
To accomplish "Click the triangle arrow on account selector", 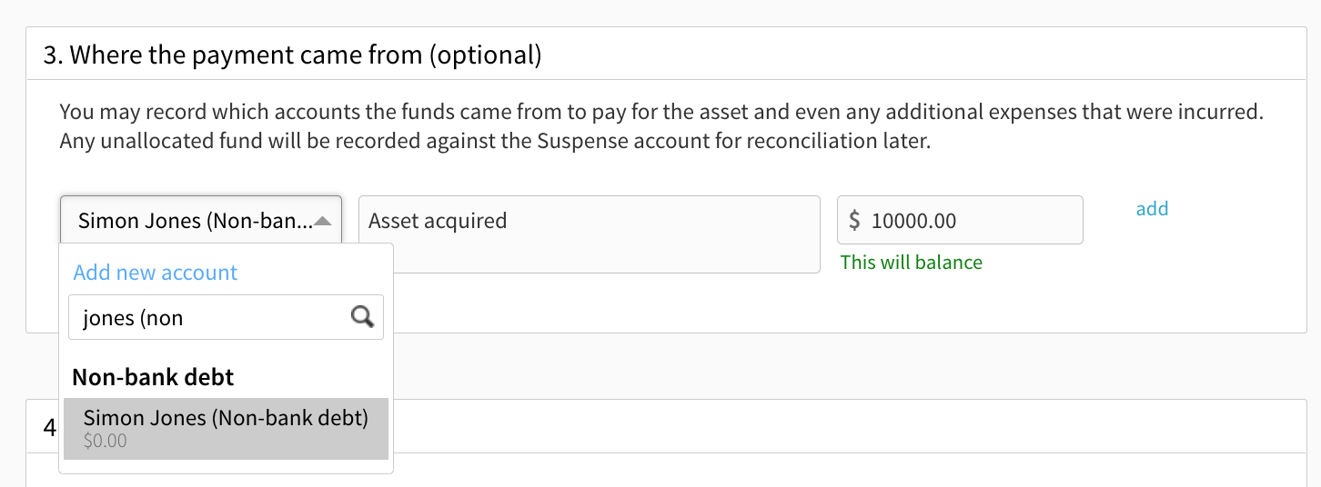I will (322, 220).
